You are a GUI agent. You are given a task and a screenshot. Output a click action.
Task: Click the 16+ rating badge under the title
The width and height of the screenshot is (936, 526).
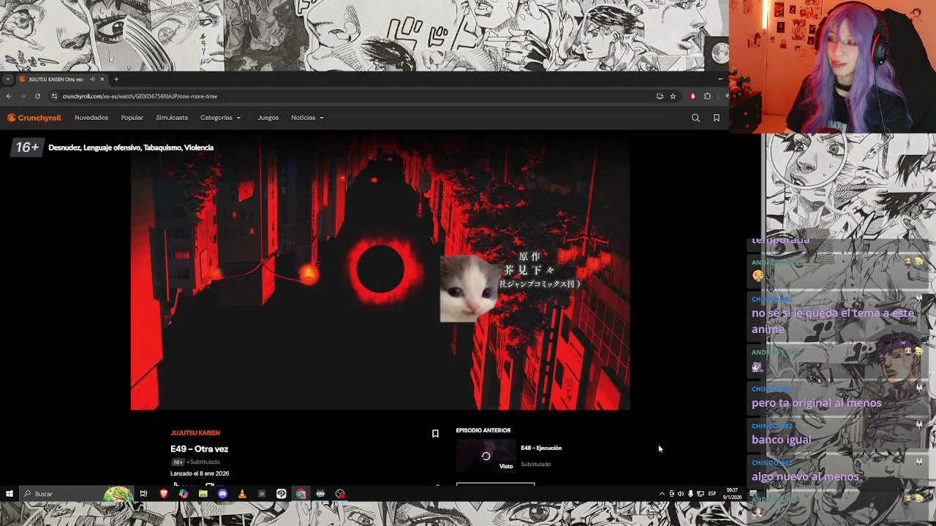click(x=178, y=462)
